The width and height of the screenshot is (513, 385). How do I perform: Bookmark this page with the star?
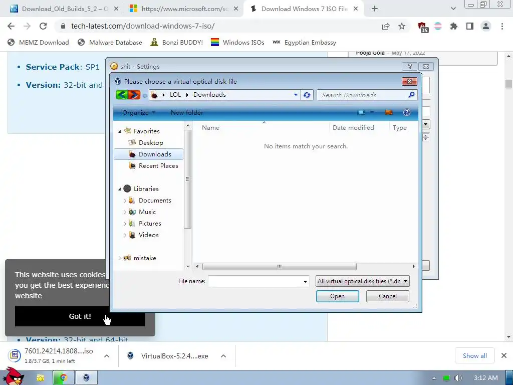[x=401, y=26]
